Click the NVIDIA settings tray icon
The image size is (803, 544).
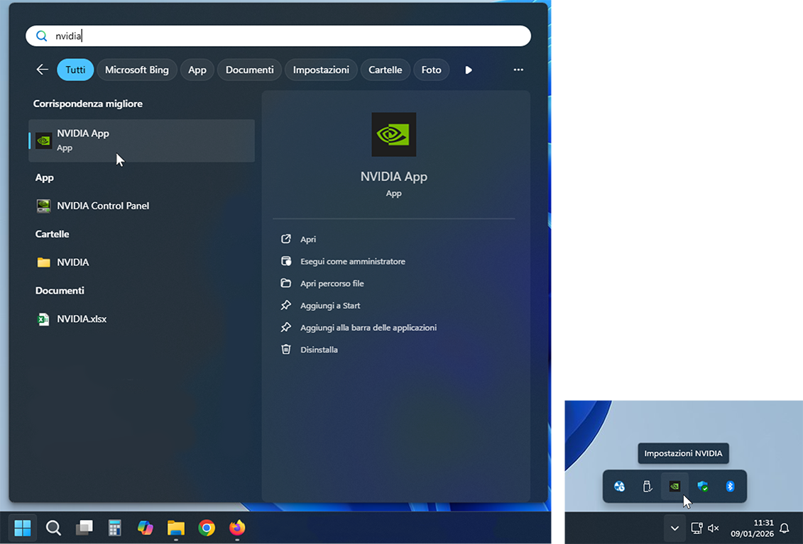(x=675, y=486)
